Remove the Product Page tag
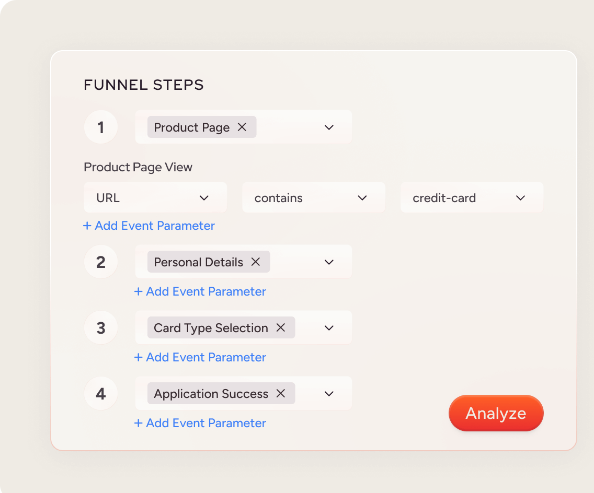The height and width of the screenshot is (493, 594). (x=242, y=127)
